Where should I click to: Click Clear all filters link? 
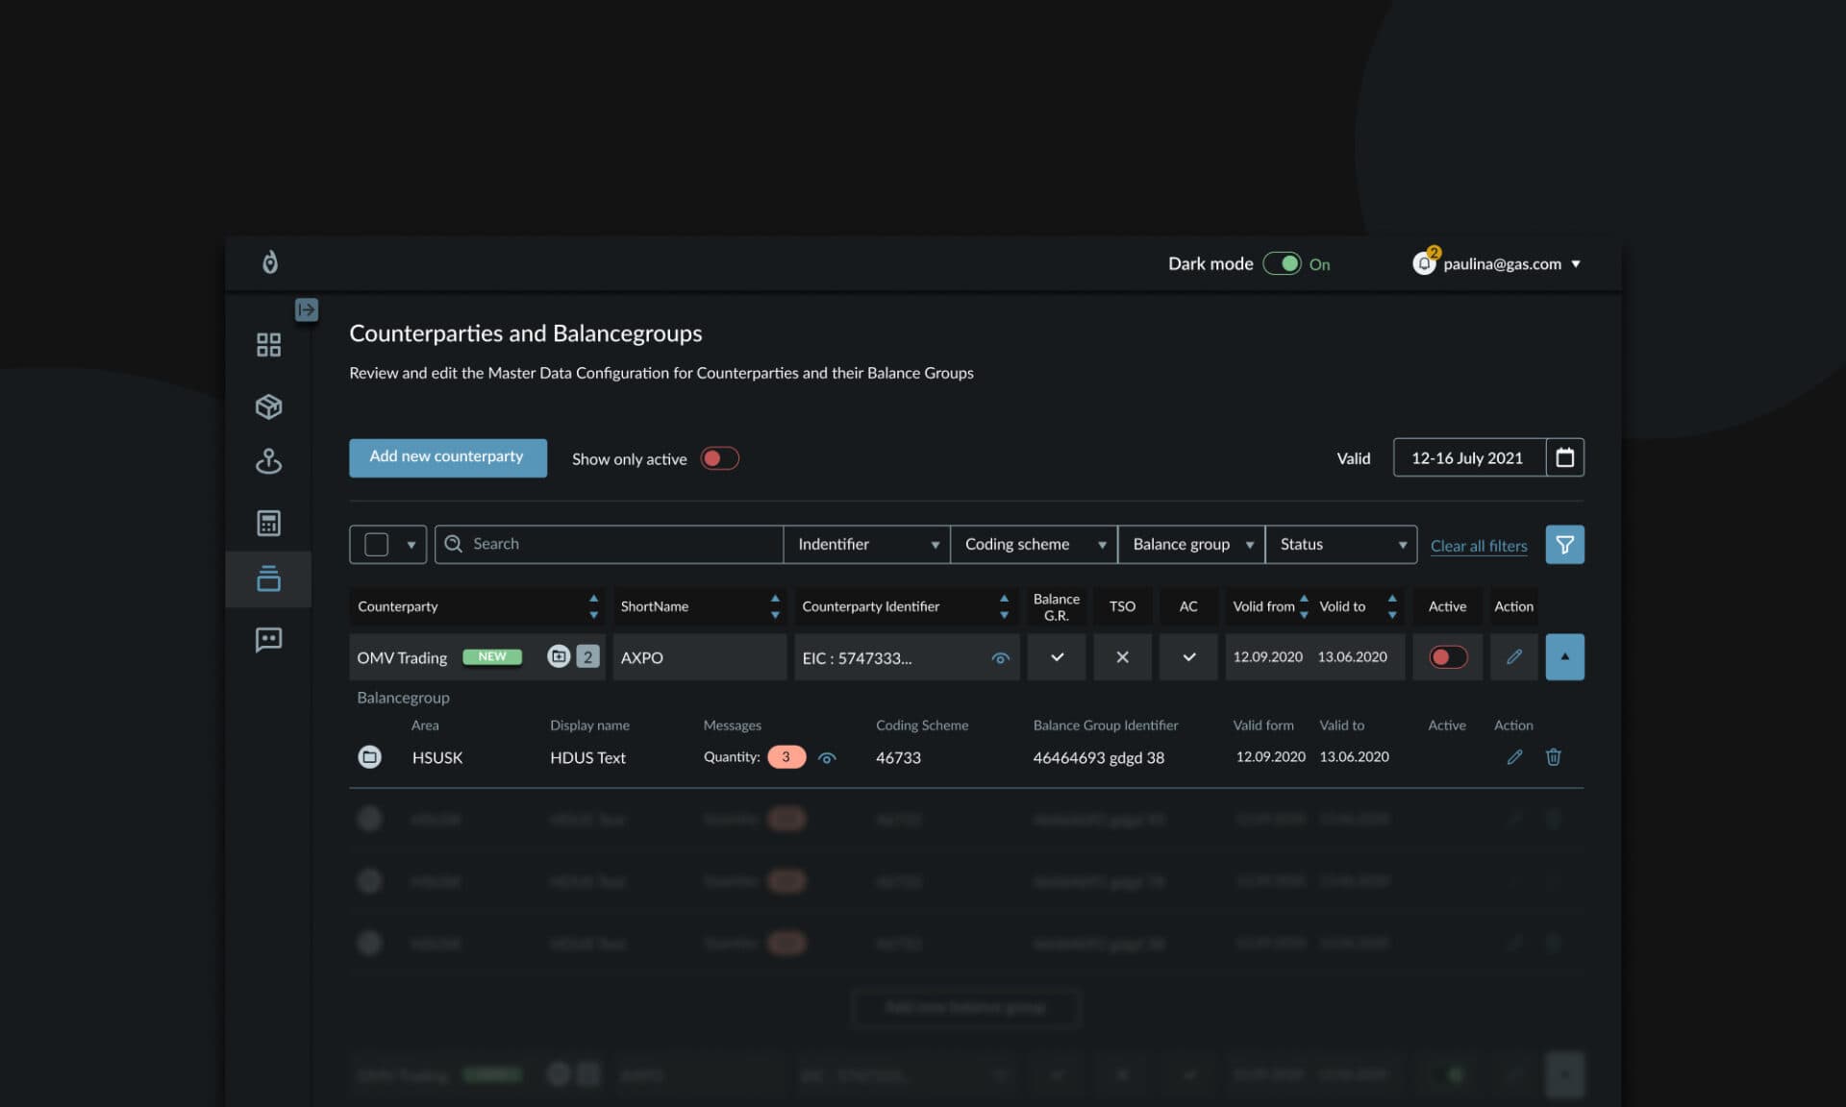[1478, 546]
